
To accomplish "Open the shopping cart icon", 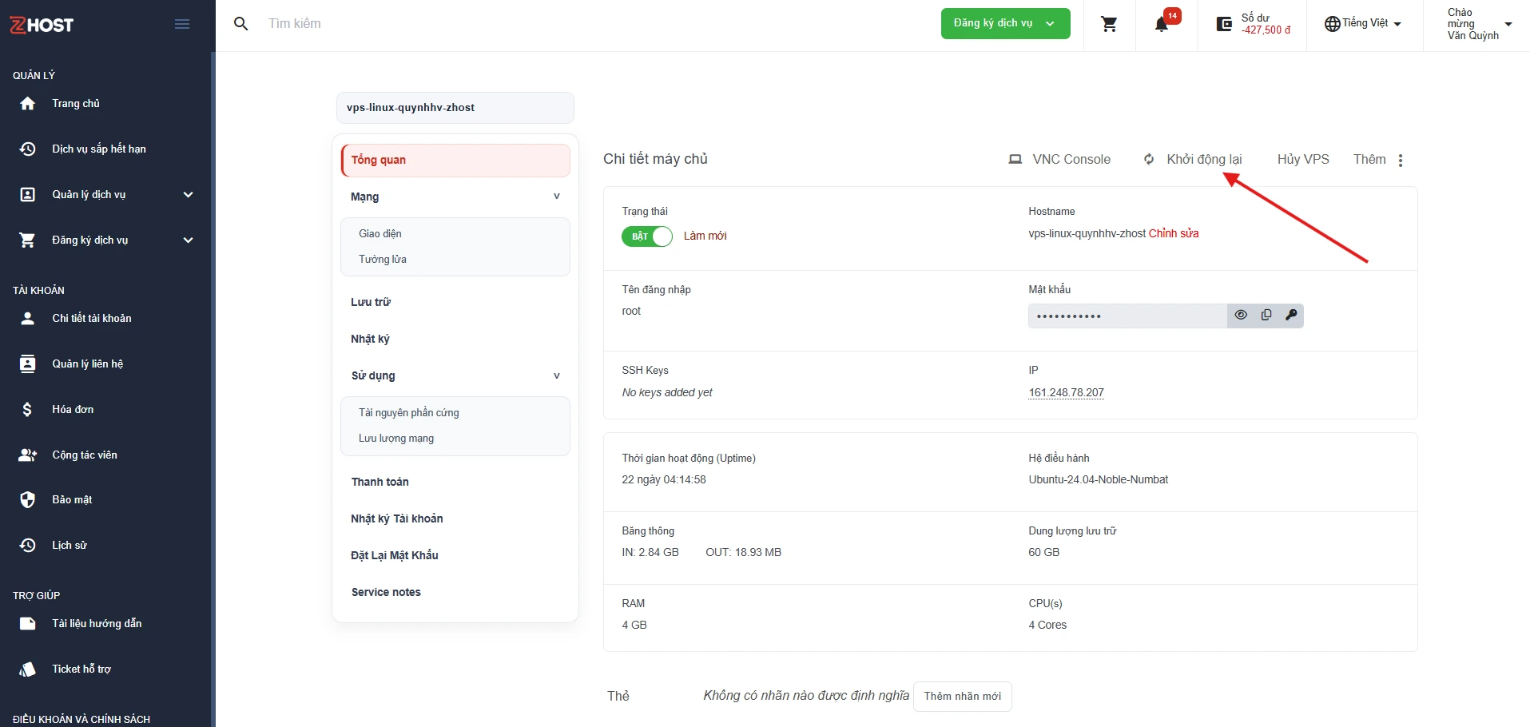I will [x=1109, y=24].
